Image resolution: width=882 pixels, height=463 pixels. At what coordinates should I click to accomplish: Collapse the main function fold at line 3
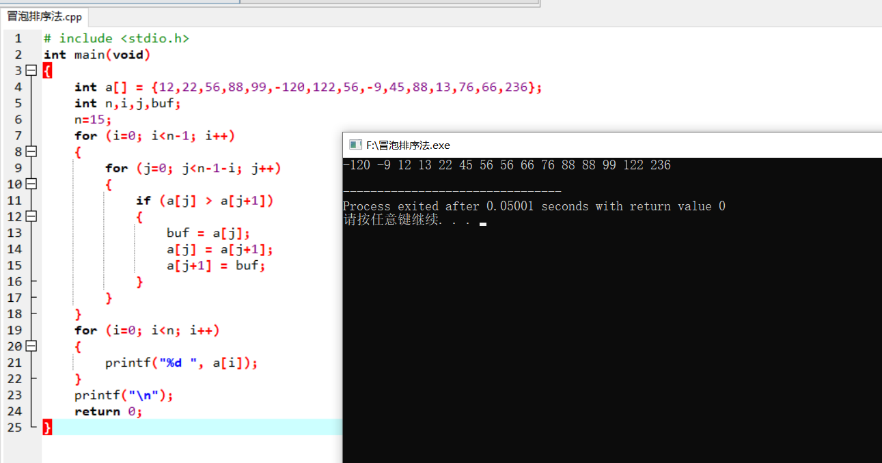click(x=31, y=70)
